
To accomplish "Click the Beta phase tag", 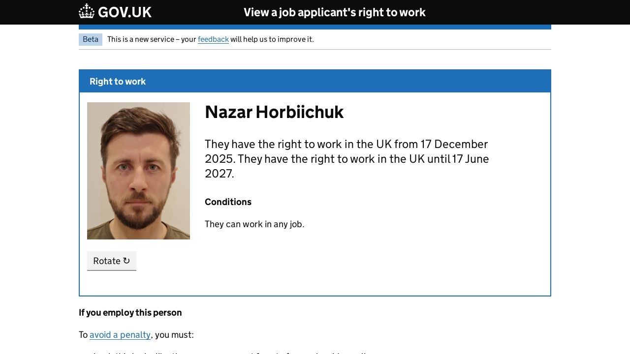I will pyautogui.click(x=91, y=39).
